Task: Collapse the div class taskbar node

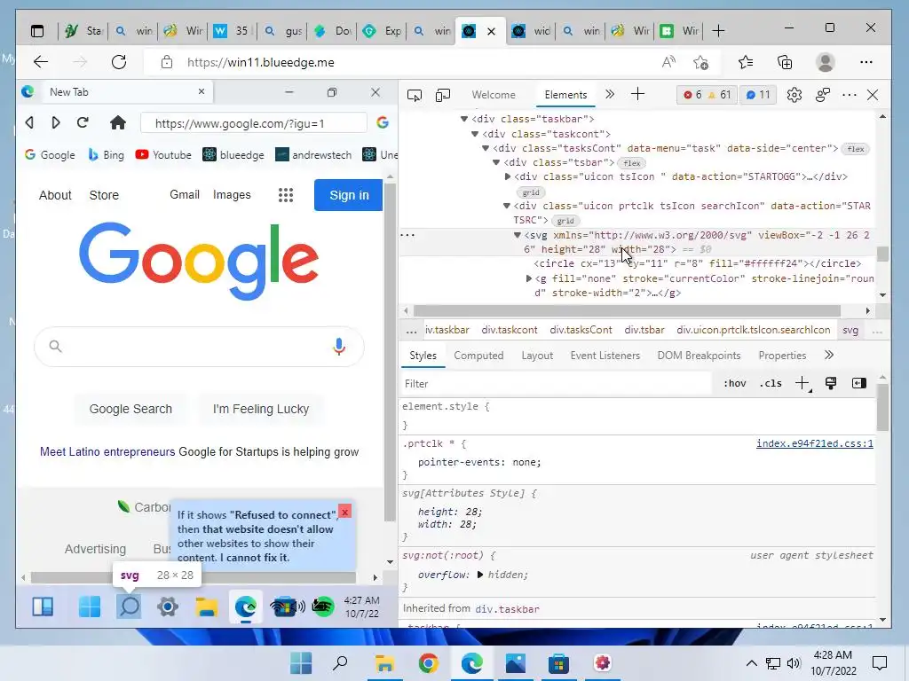Action: point(463,120)
